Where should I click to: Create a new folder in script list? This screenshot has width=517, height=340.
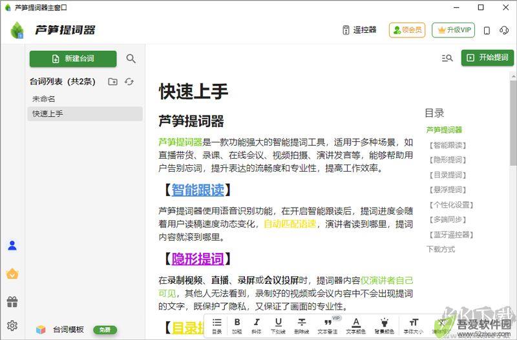click(x=112, y=81)
